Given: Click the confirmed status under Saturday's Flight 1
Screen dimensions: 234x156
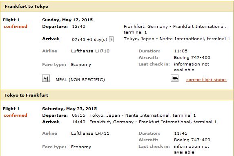Looking at the screenshot, I should (x=16, y=115).
